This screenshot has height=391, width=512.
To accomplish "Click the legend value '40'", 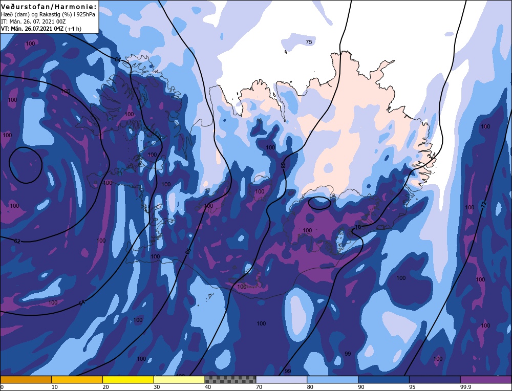I will pos(208,387).
